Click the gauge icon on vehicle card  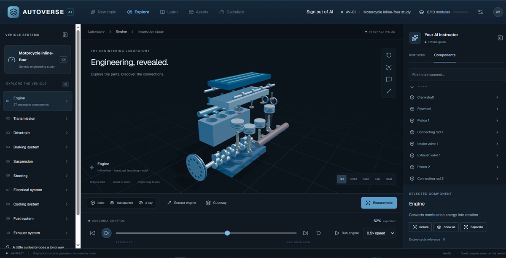[12, 60]
